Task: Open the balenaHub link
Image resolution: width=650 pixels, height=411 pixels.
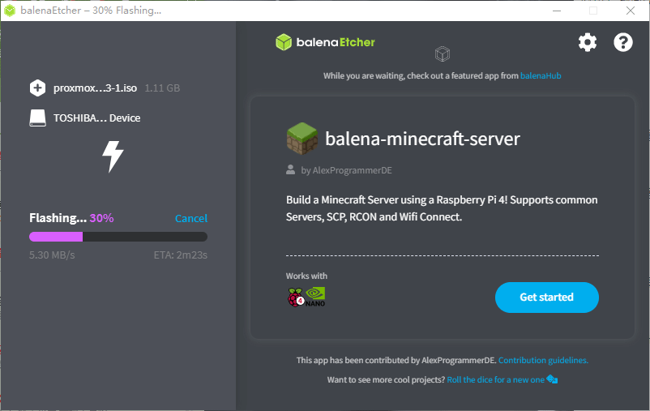Action: coord(541,76)
